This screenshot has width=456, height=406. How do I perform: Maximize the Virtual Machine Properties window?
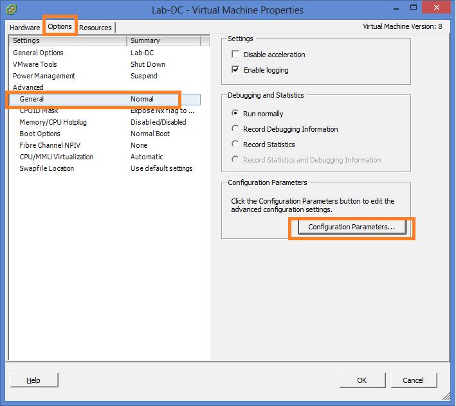click(414, 8)
